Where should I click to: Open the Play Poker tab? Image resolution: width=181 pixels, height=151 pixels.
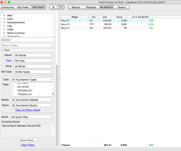tap(23, 7)
